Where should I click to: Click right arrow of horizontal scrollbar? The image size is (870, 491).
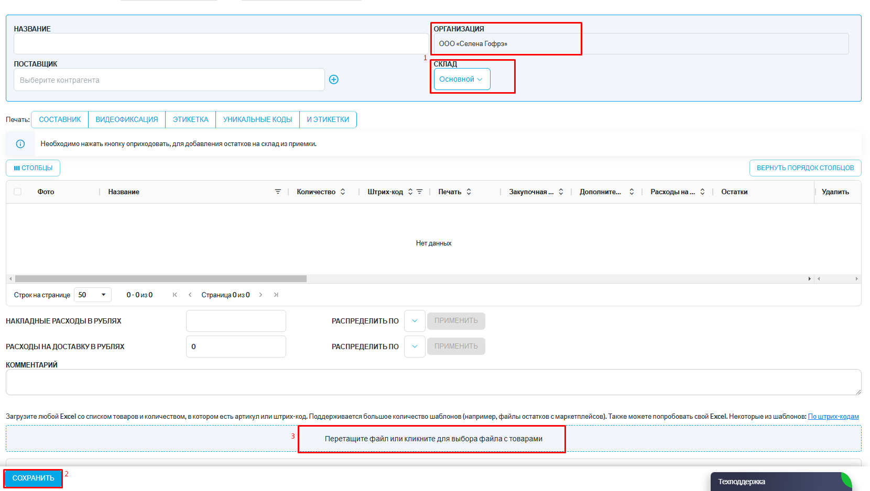point(810,279)
